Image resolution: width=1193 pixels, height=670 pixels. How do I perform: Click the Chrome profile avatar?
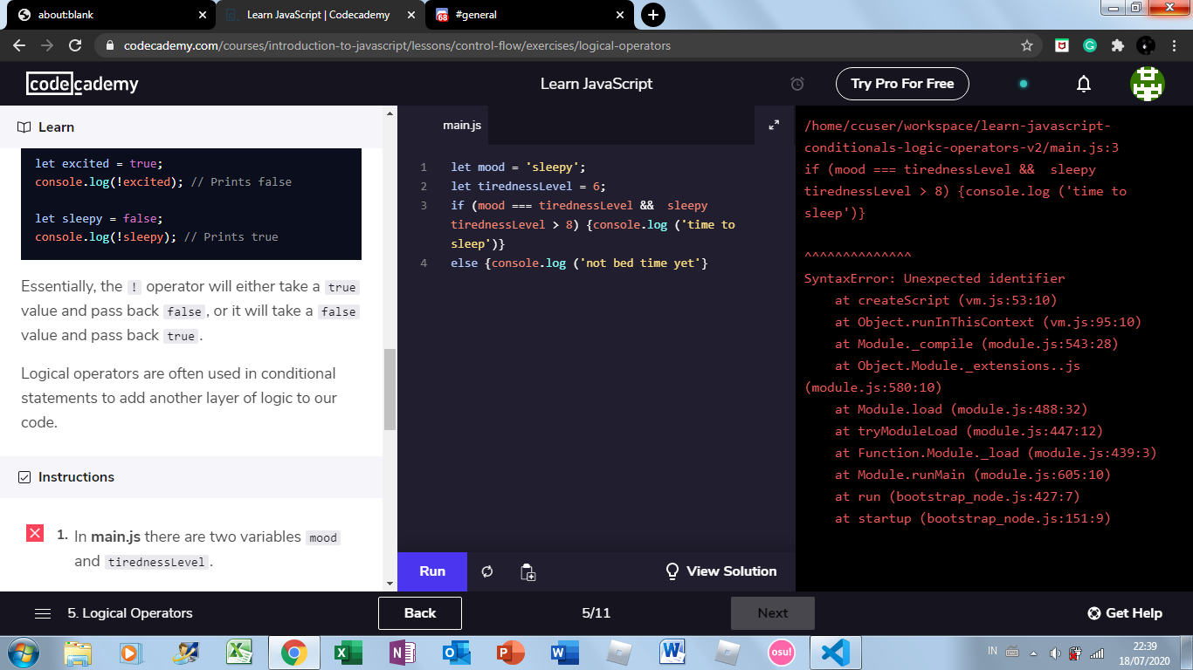point(1146,45)
